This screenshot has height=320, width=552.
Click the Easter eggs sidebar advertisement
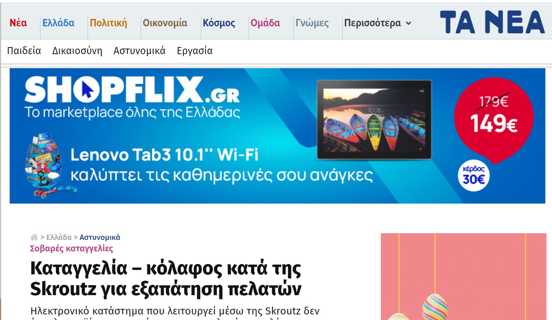(464, 277)
